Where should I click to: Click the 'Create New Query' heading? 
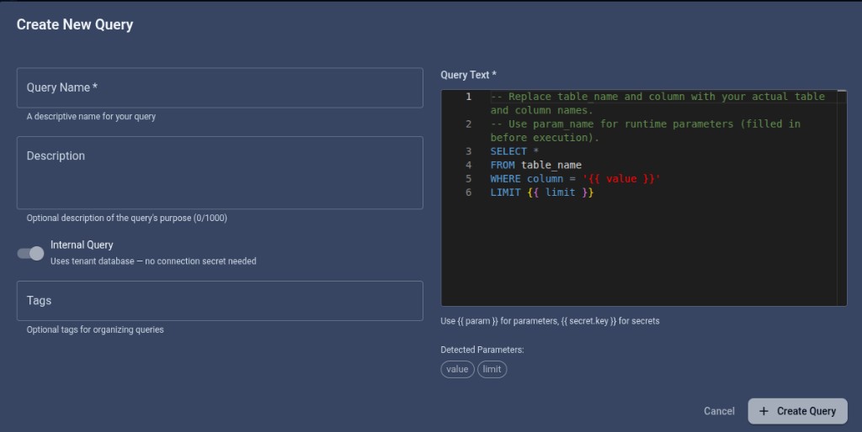pyautogui.click(x=75, y=24)
